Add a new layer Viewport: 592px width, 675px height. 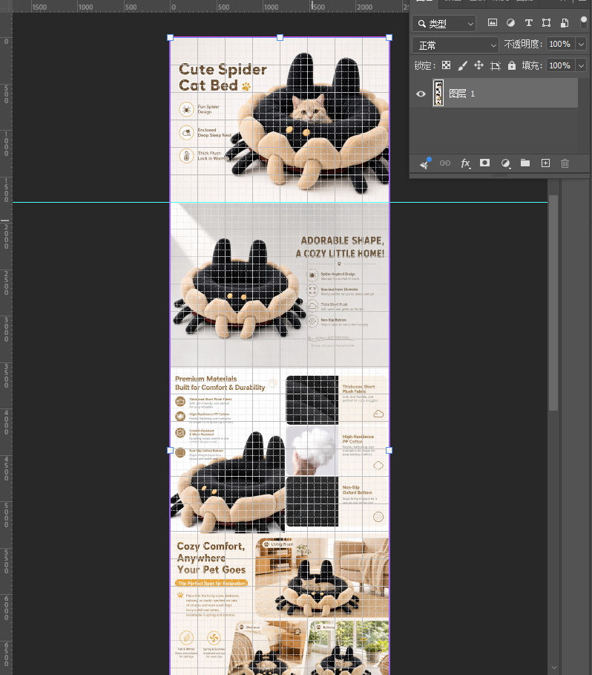(545, 163)
